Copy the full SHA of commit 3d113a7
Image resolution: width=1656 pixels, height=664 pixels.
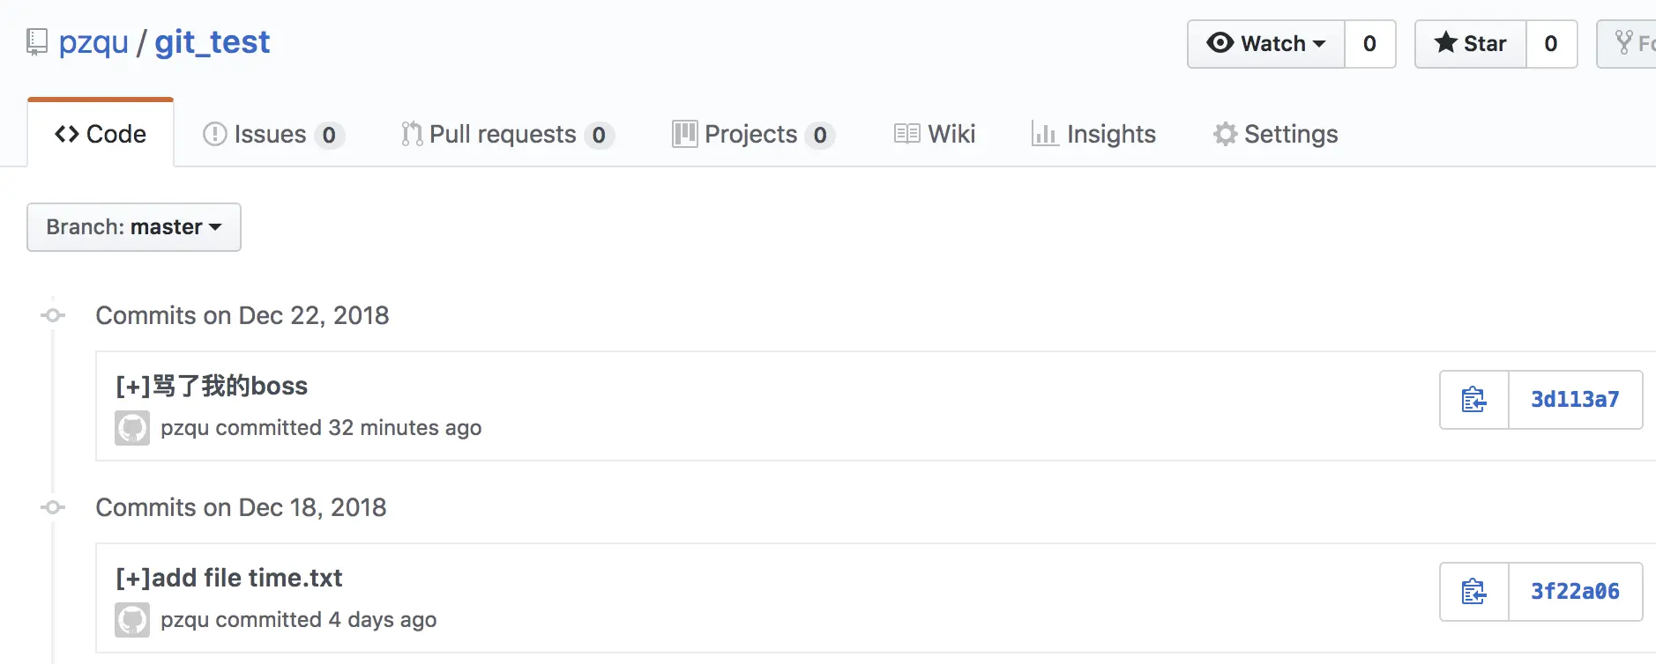tap(1473, 400)
